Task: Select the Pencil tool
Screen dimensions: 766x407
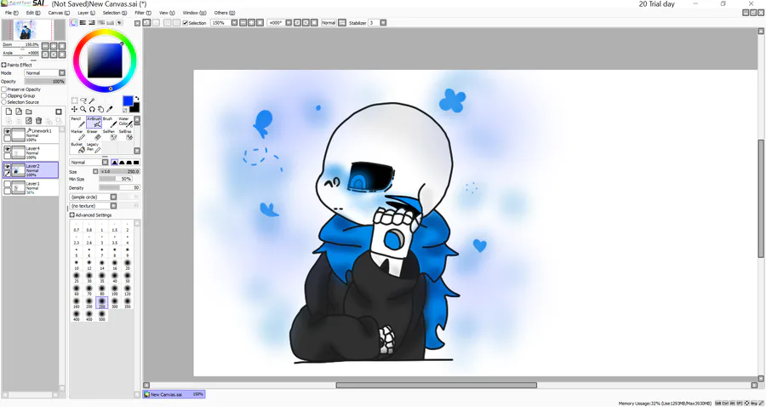Action: pyautogui.click(x=77, y=122)
